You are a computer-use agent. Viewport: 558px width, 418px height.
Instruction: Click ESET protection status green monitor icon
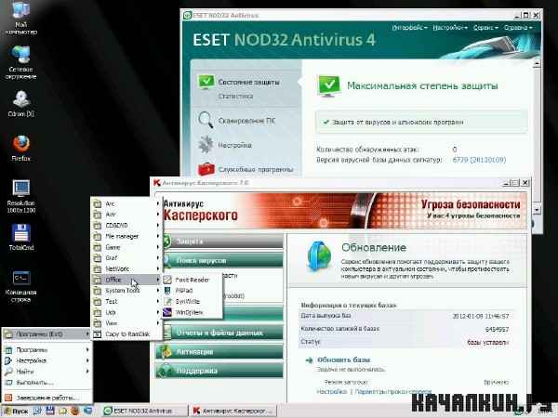click(206, 83)
